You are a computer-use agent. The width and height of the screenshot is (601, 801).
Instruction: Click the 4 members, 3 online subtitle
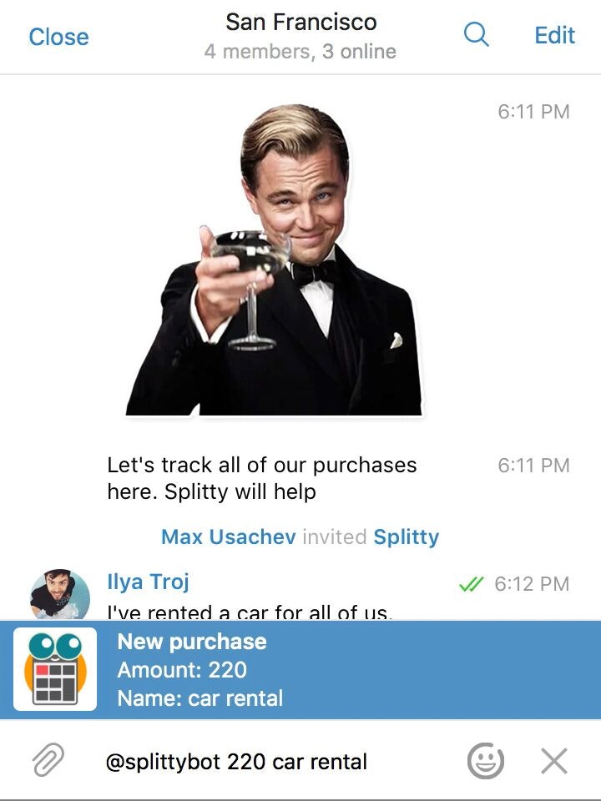(300, 51)
